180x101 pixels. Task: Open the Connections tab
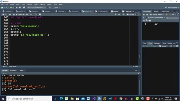[x=165, y=12]
